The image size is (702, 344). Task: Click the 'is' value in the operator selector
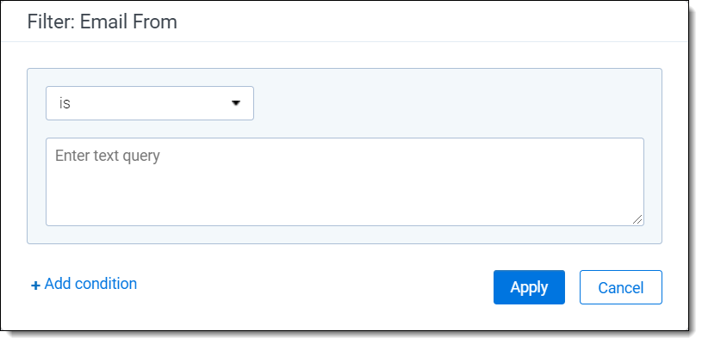[x=65, y=104]
